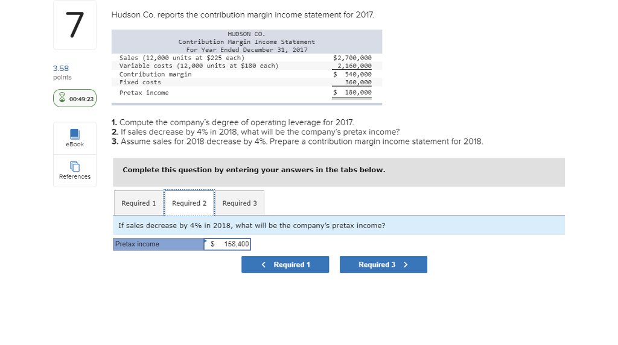Click the right chevron on Required 3 button
This screenshot has width=618, height=345.
[x=406, y=265]
